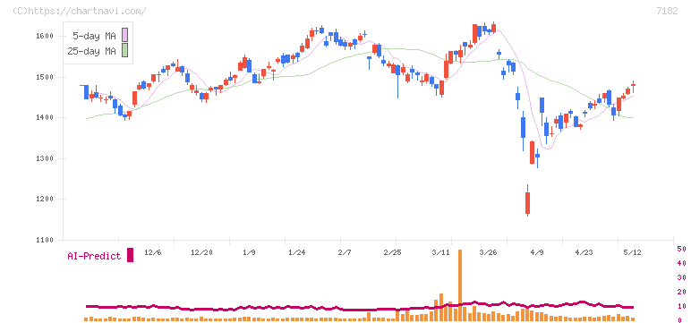Select the 1/9 date axis label
Screen dimensions: 691x323
(249, 252)
